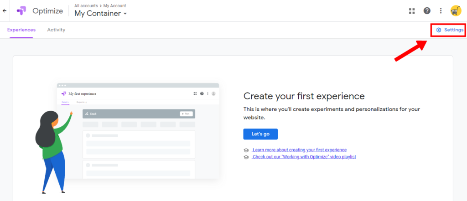Click the Optimize product name text
The image size is (467, 201).
tap(47, 11)
